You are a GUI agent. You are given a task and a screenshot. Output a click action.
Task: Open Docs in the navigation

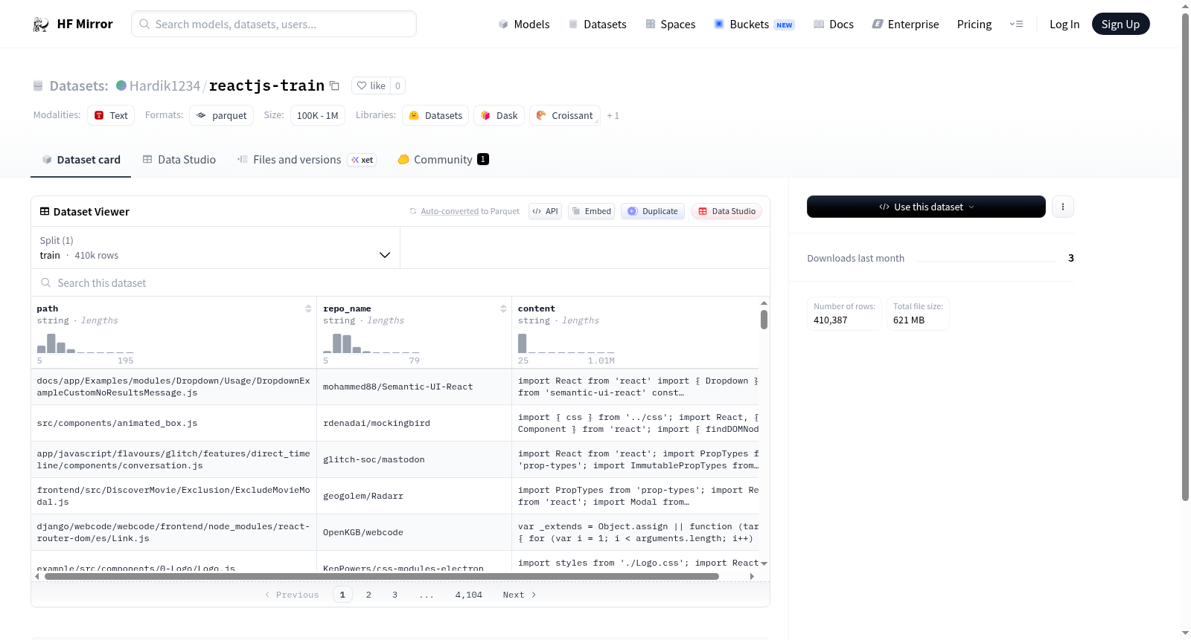(834, 25)
